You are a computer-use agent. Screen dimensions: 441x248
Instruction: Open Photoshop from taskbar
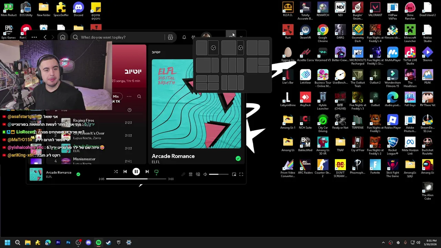click(x=68, y=242)
